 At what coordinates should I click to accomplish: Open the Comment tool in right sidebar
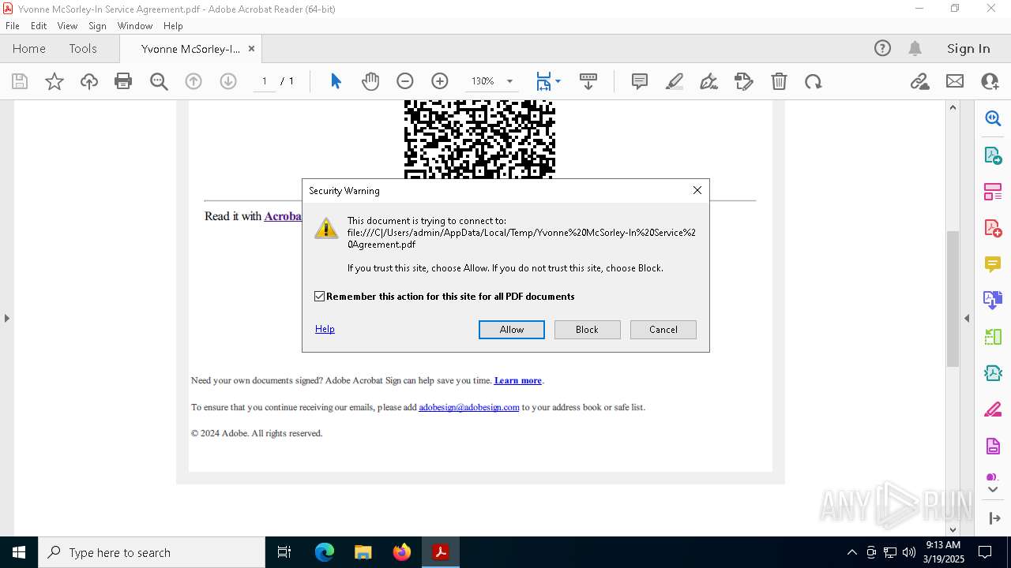[x=993, y=264]
